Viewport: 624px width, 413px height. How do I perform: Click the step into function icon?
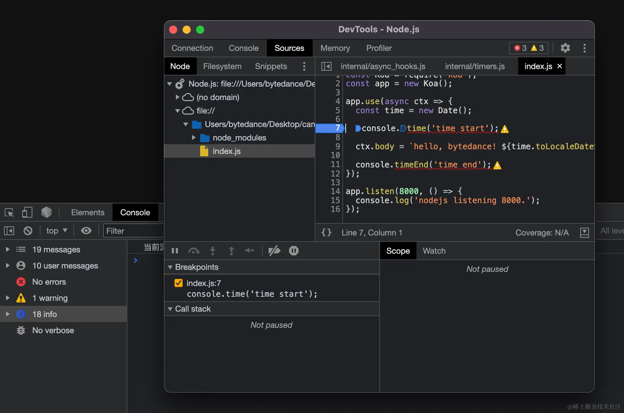(x=213, y=251)
